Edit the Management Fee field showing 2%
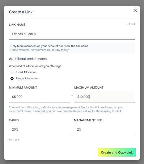The image size is (144, 164). (104, 129)
